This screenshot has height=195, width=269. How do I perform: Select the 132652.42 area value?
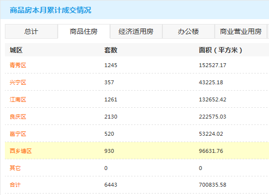click(x=213, y=99)
